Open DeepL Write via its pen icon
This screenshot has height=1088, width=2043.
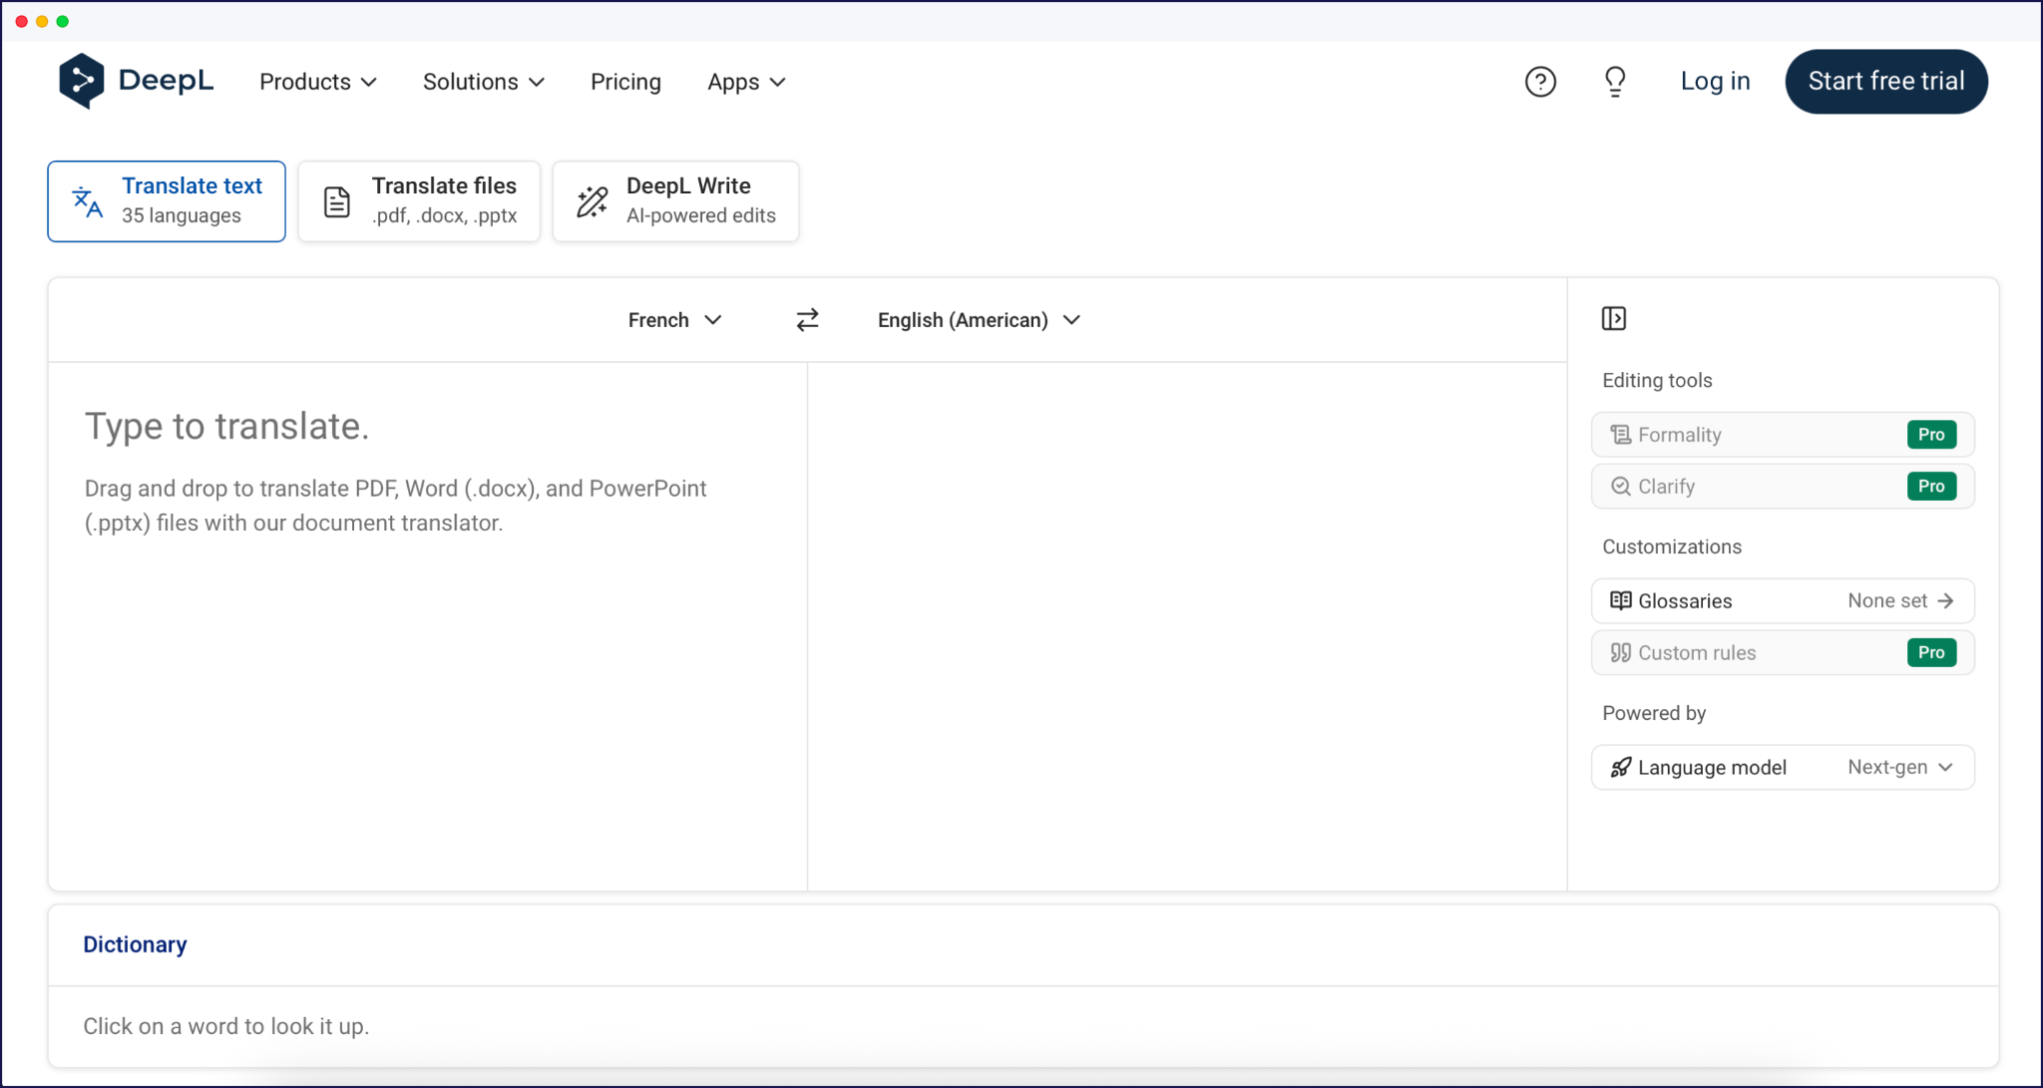pyautogui.click(x=592, y=200)
